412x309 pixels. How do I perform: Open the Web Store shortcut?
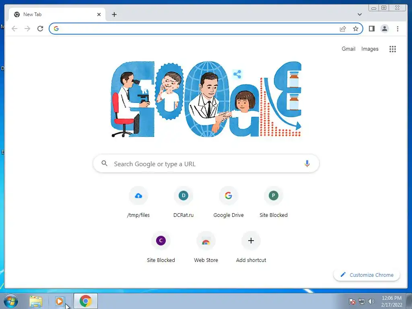coord(206,247)
